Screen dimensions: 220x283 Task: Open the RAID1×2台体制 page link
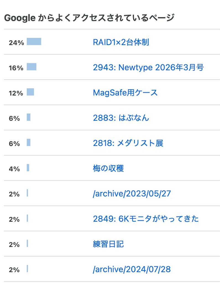(x=121, y=42)
